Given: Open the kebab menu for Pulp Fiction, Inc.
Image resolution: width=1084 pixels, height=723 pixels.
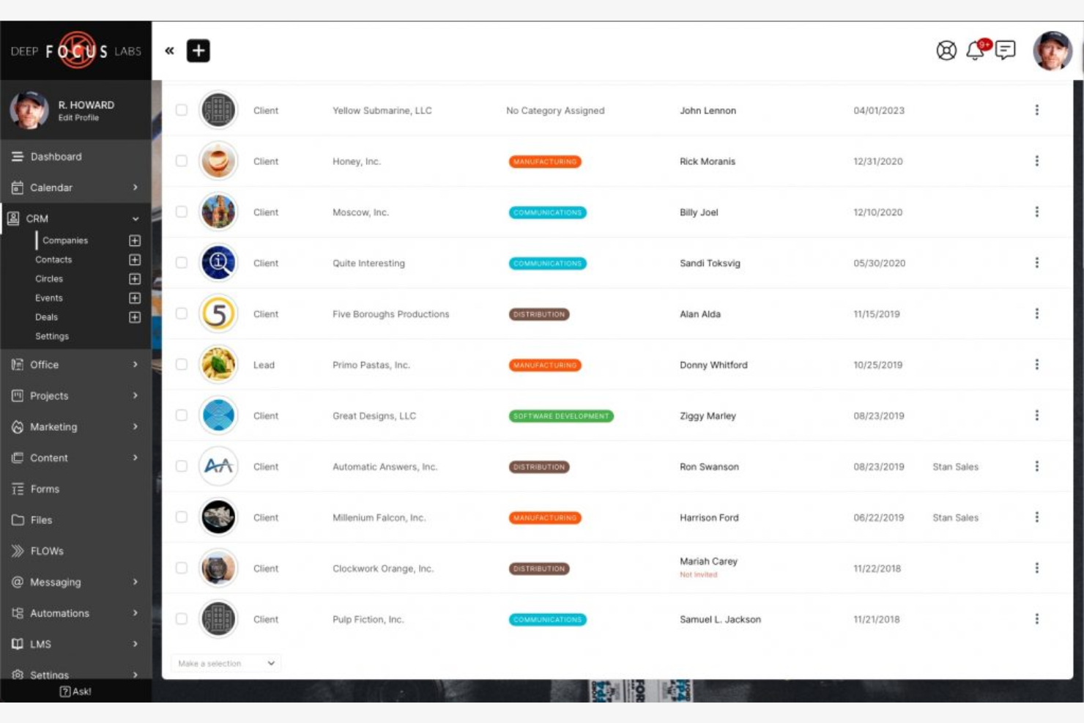Looking at the screenshot, I should pyautogui.click(x=1037, y=619).
